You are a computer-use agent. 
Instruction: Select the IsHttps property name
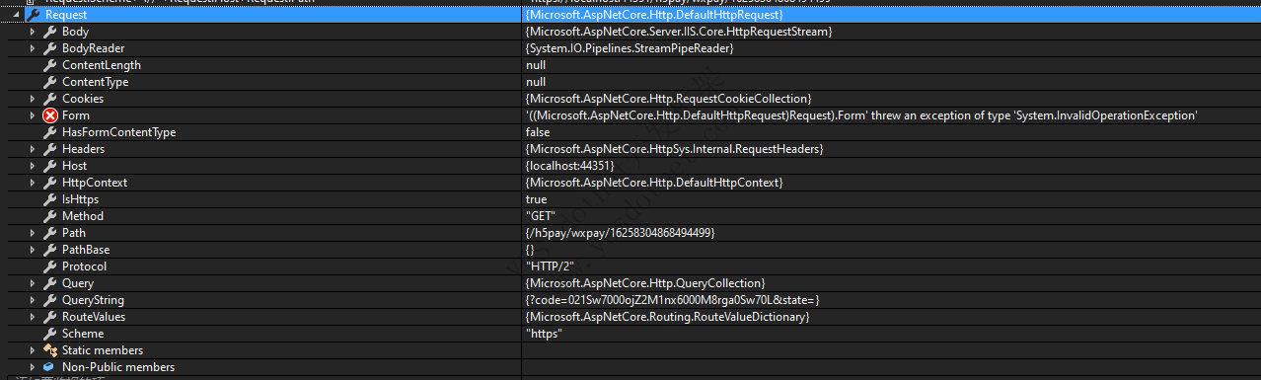[x=82, y=199]
